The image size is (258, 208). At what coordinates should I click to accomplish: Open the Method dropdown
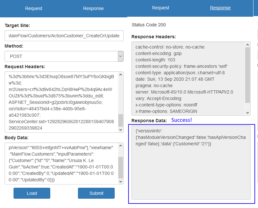pyautogui.click(x=64, y=56)
